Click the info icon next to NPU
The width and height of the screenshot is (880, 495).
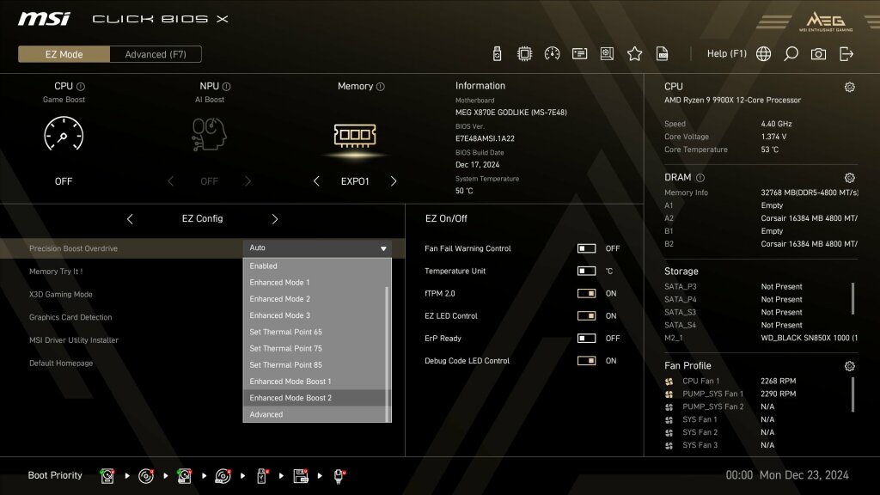tap(226, 87)
